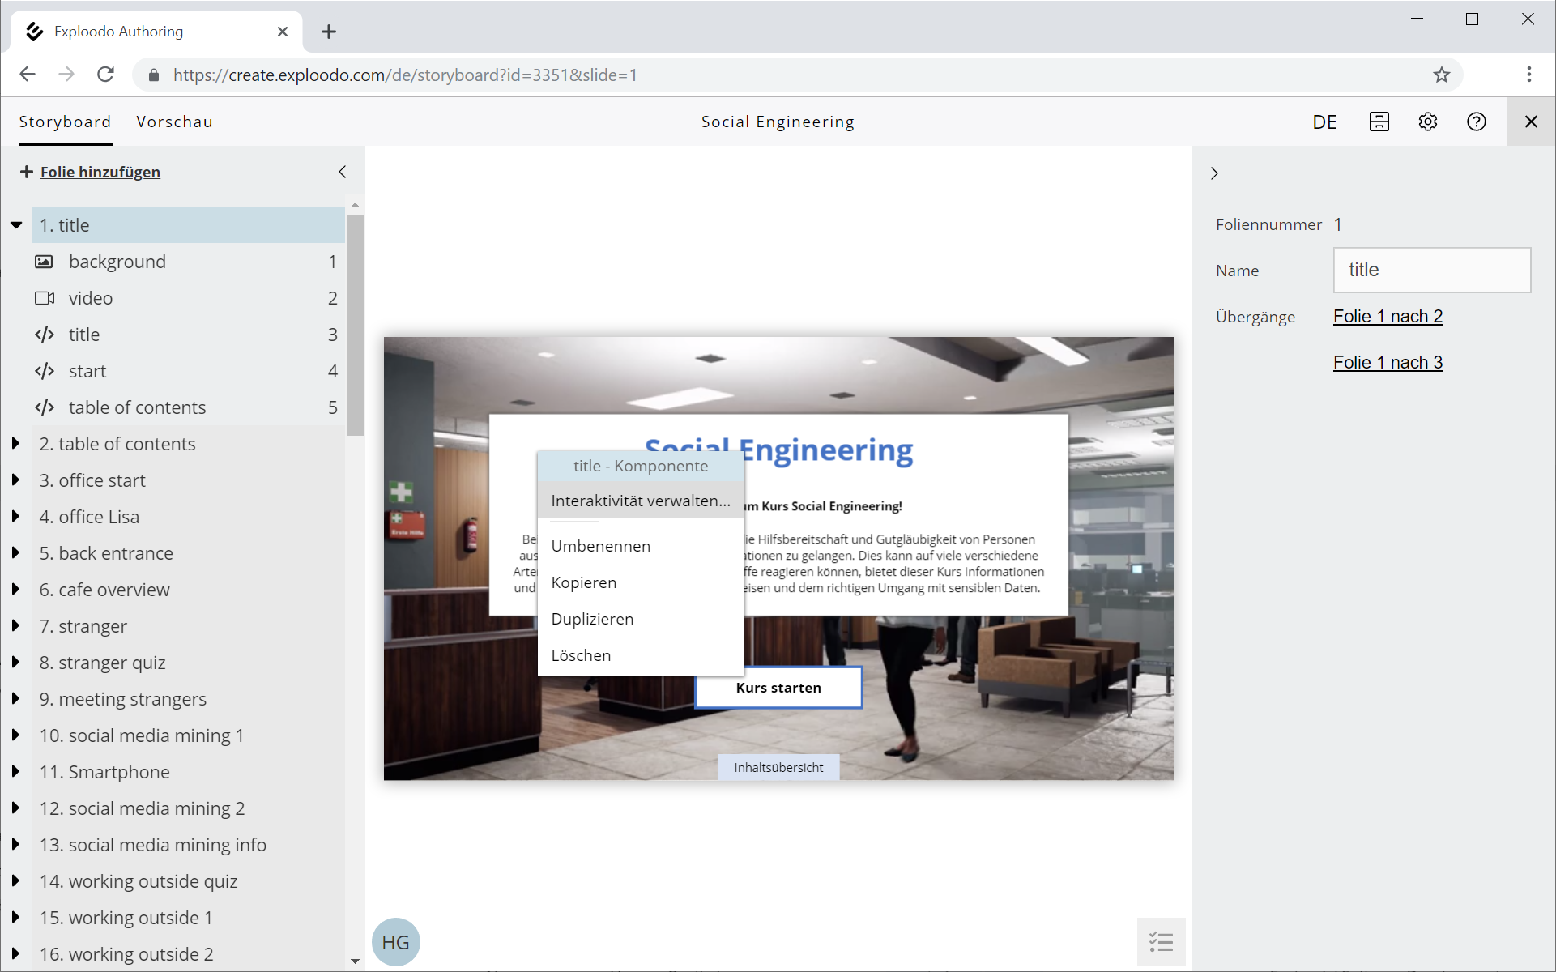The width and height of the screenshot is (1556, 972).
Task: Select Interaktivität verwalten... menu entry
Action: (x=640, y=501)
